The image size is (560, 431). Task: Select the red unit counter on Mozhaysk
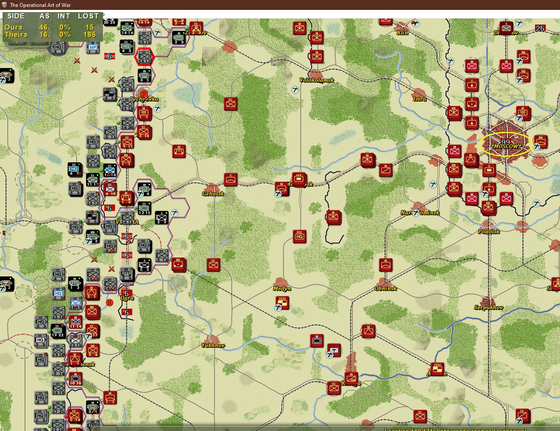pos(299,179)
